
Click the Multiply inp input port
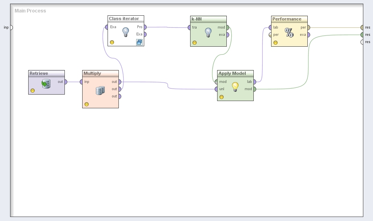click(x=81, y=82)
